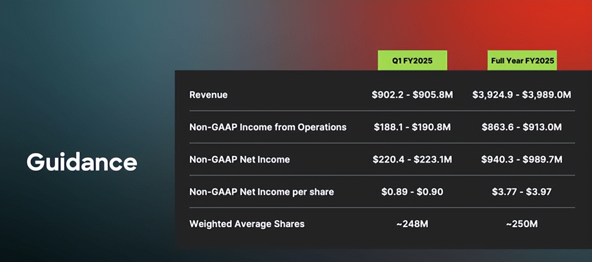Click the ~250M weighted shares value
This screenshot has height=262, width=592.
tap(522, 224)
